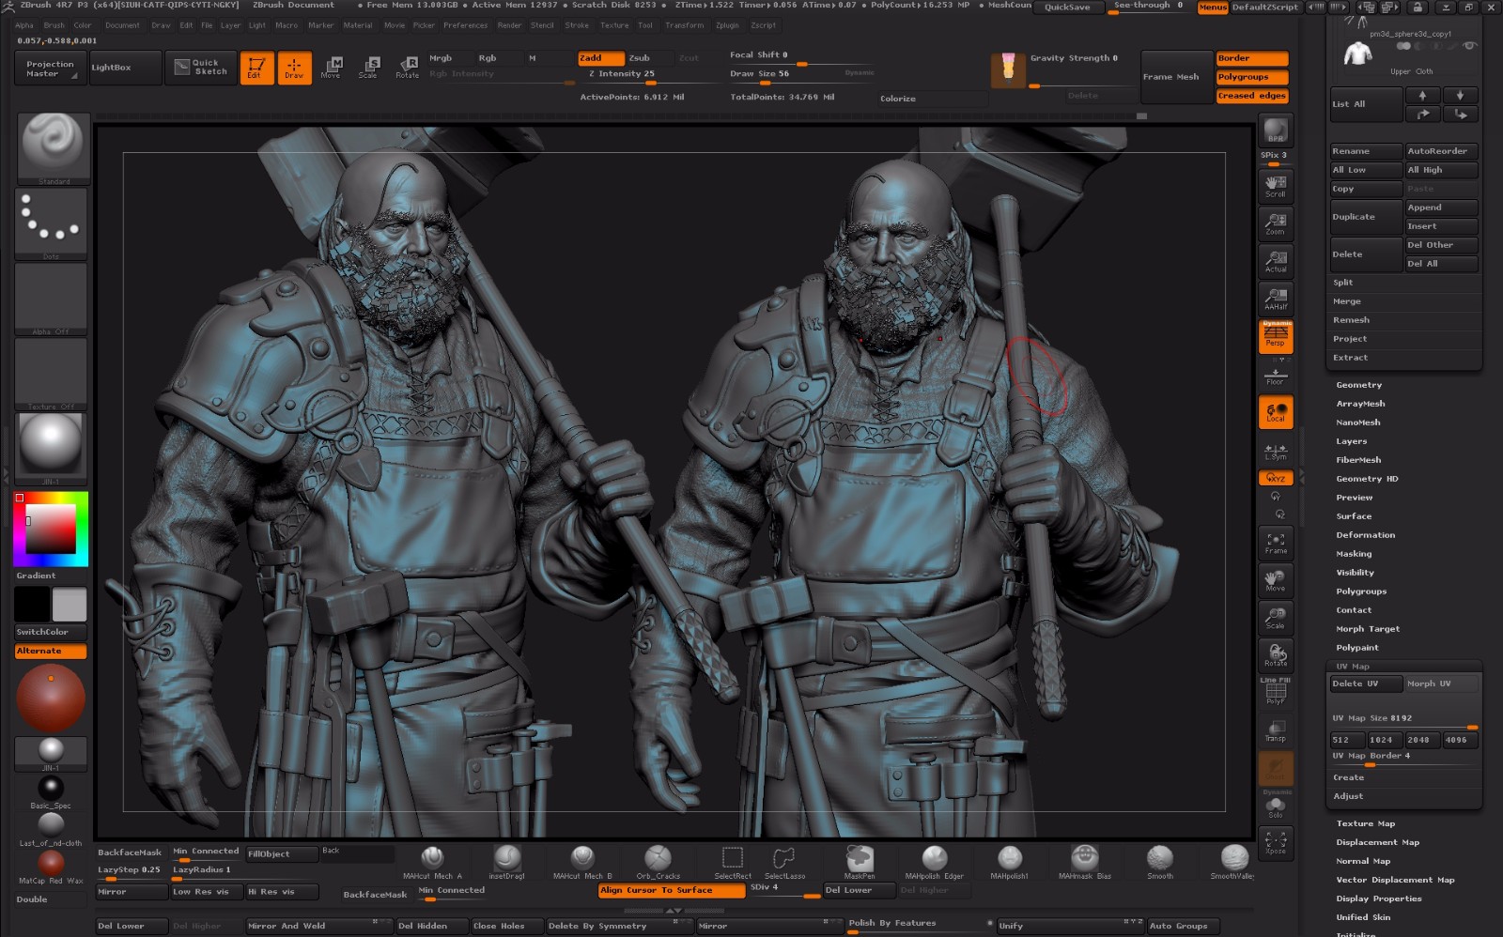Open the Render menu
The image size is (1503, 937).
[509, 25]
